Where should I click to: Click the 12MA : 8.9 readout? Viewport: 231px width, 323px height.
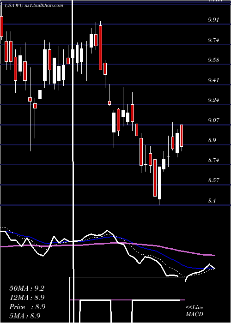(x=27, y=298)
